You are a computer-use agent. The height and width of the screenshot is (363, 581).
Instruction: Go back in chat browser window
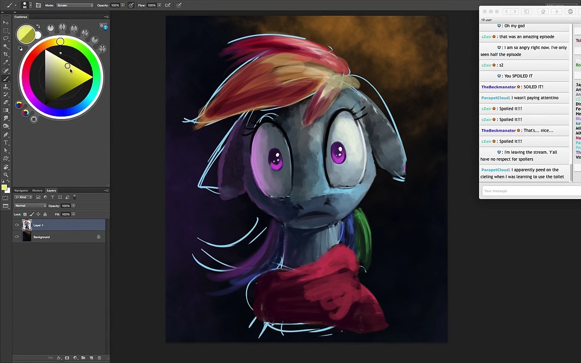506,12
